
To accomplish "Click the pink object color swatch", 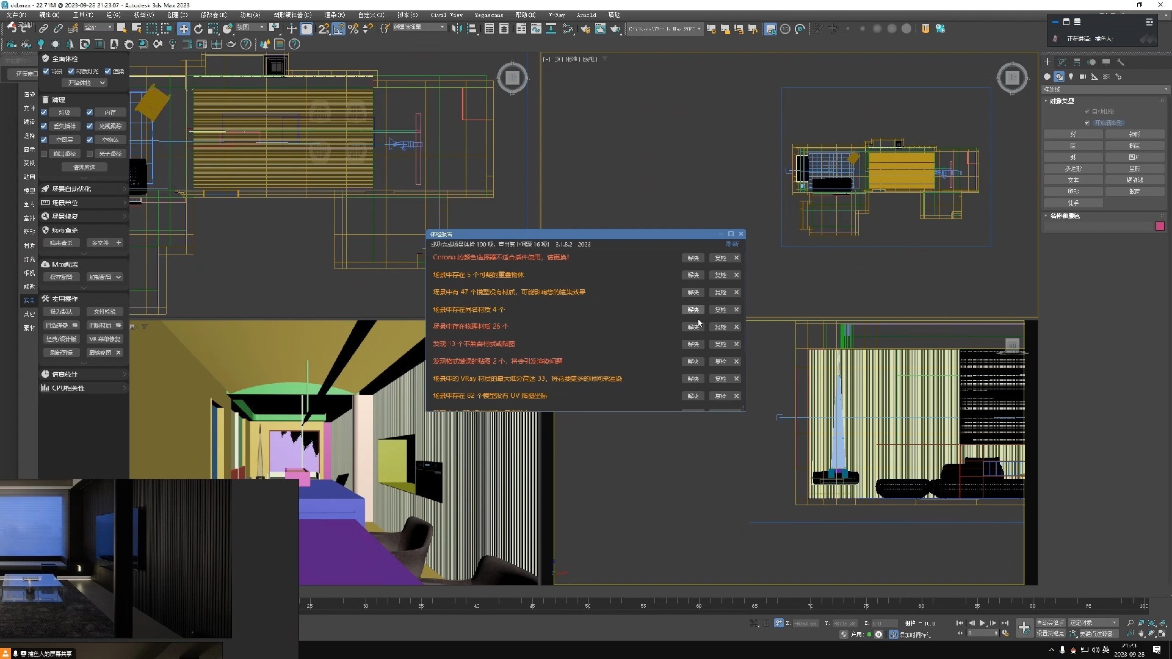I will point(1160,226).
